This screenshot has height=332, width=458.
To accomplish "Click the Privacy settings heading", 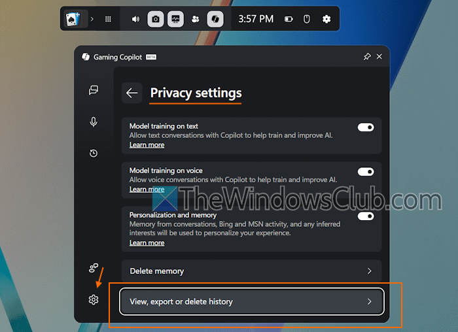I will coord(196,93).
